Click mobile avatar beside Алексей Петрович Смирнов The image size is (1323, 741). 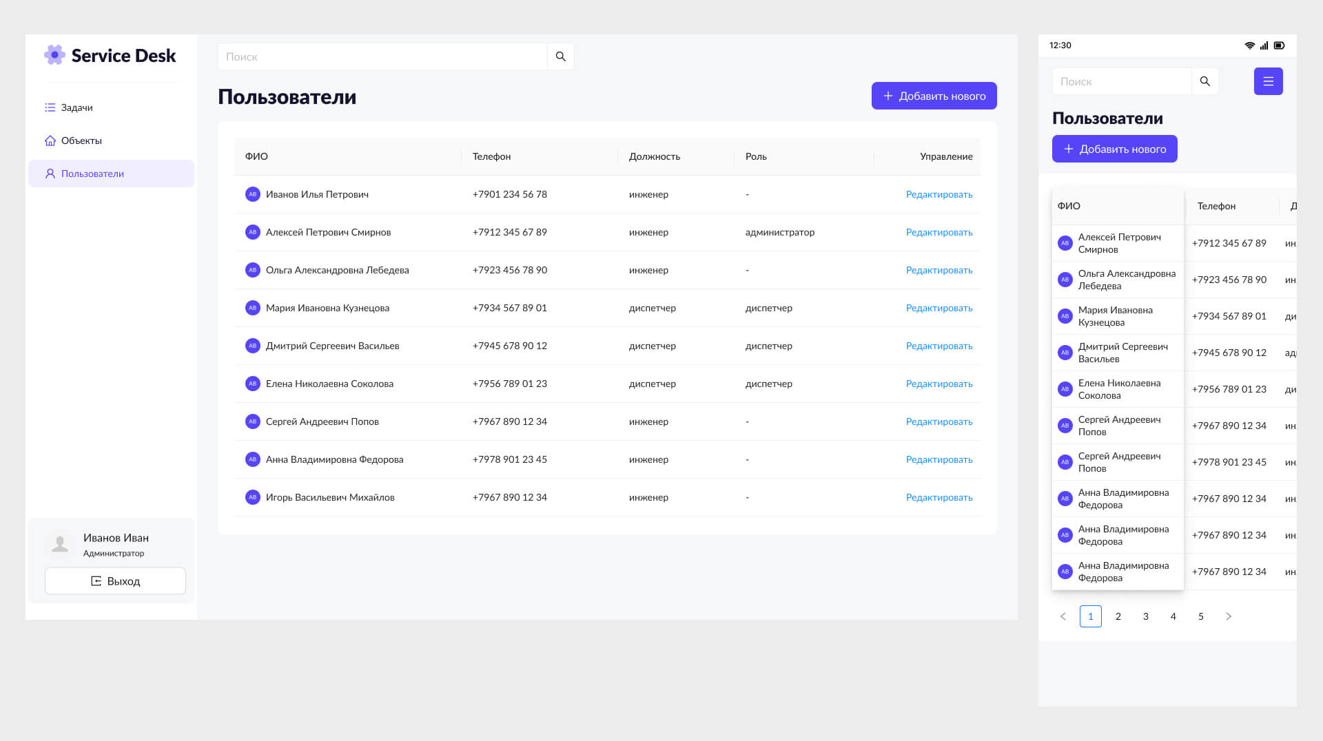point(1065,243)
